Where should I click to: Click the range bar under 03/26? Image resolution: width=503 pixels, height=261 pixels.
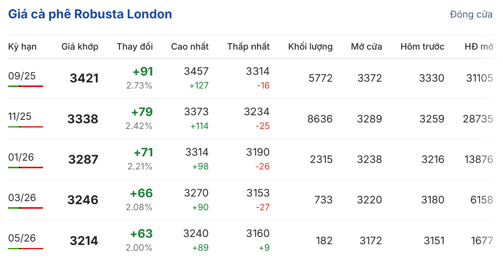click(x=26, y=208)
